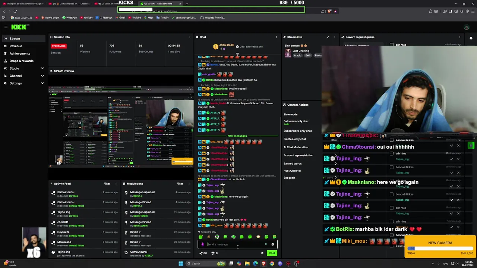Expand the Channel section chevron
The width and height of the screenshot is (477, 268).
pos(42,76)
